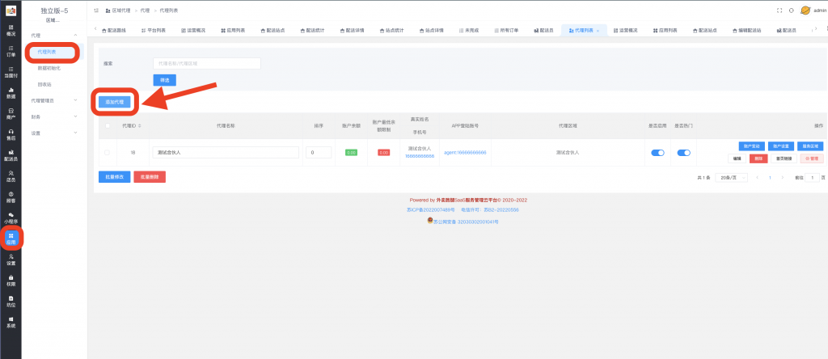The width and height of the screenshot is (828, 359).
Task: Open 数据 in the dark sidebar
Action: pyautogui.click(x=11, y=93)
